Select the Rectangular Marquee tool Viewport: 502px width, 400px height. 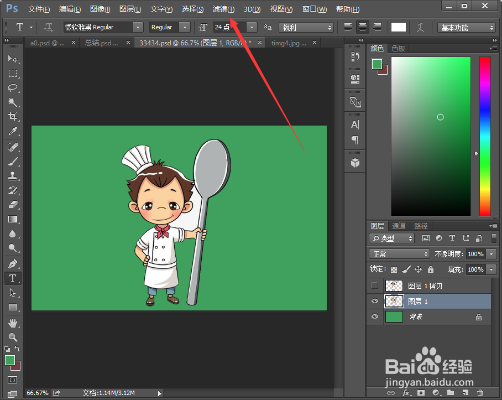click(13, 74)
